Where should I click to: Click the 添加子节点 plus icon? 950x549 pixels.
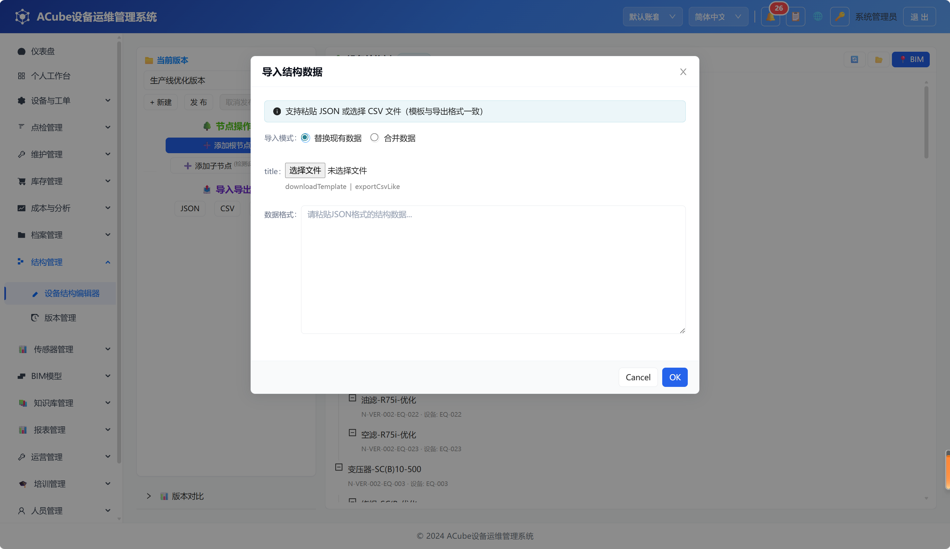click(x=187, y=166)
